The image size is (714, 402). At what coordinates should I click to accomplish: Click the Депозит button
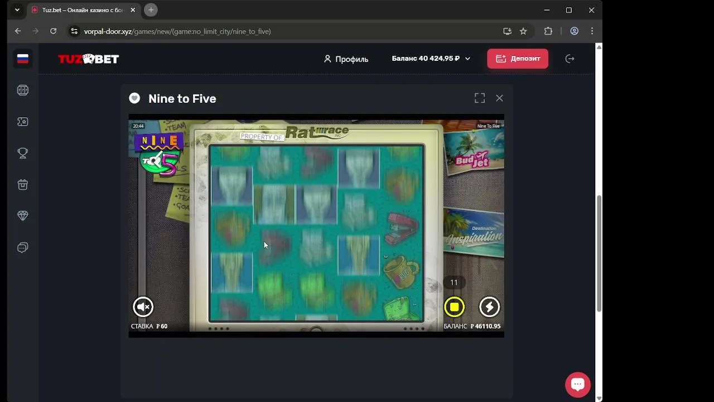[x=518, y=59]
